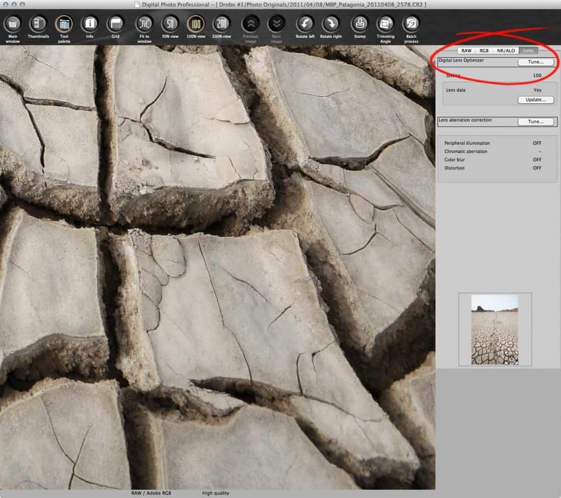
Task: Click the navigator preview thumbnail
Action: click(x=494, y=329)
